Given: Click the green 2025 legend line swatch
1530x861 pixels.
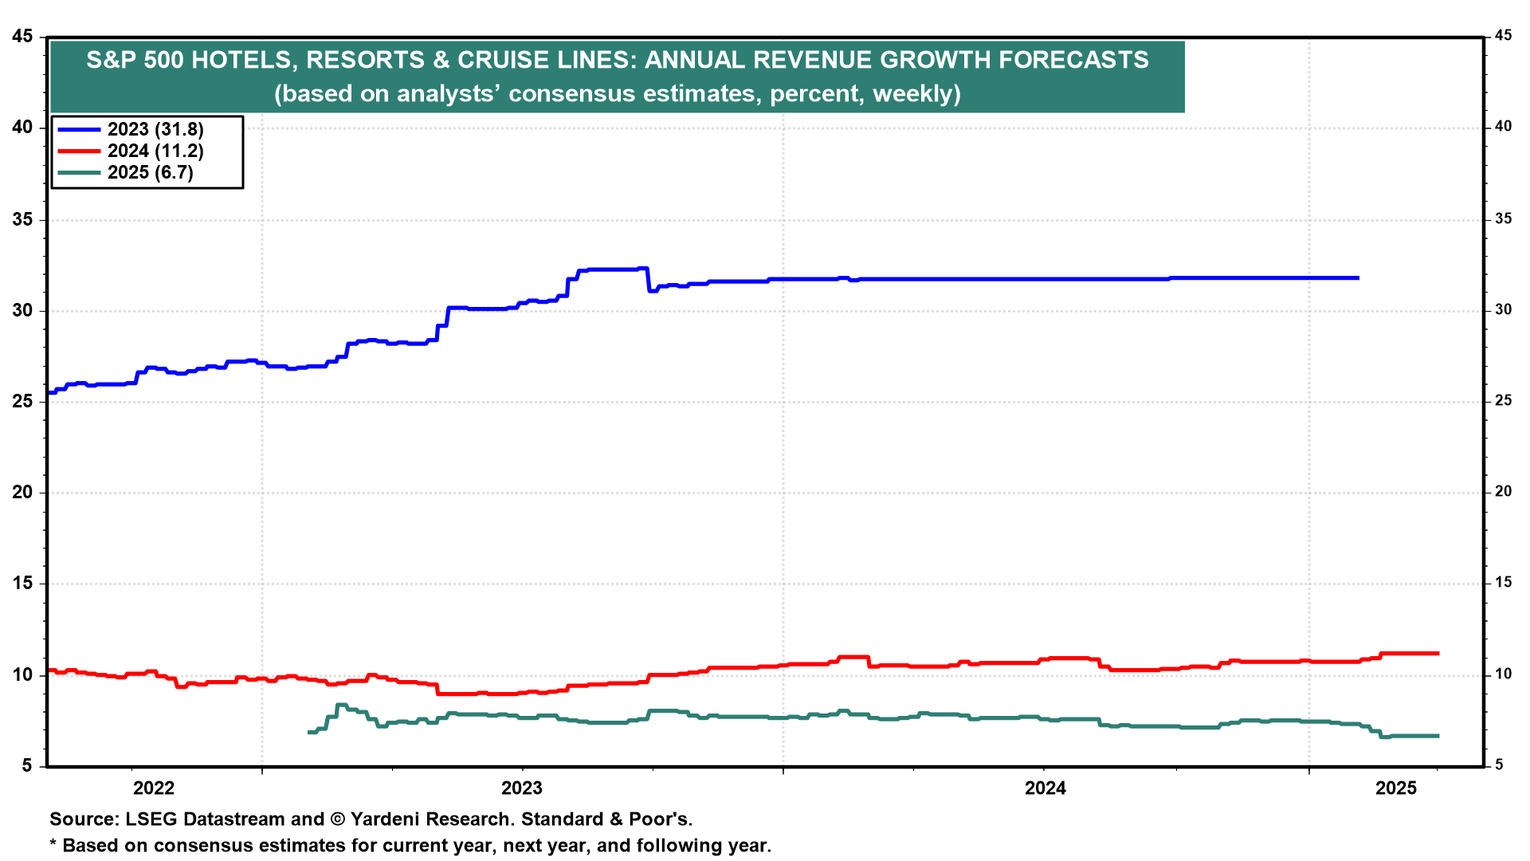Looking at the screenshot, I should pos(80,173).
